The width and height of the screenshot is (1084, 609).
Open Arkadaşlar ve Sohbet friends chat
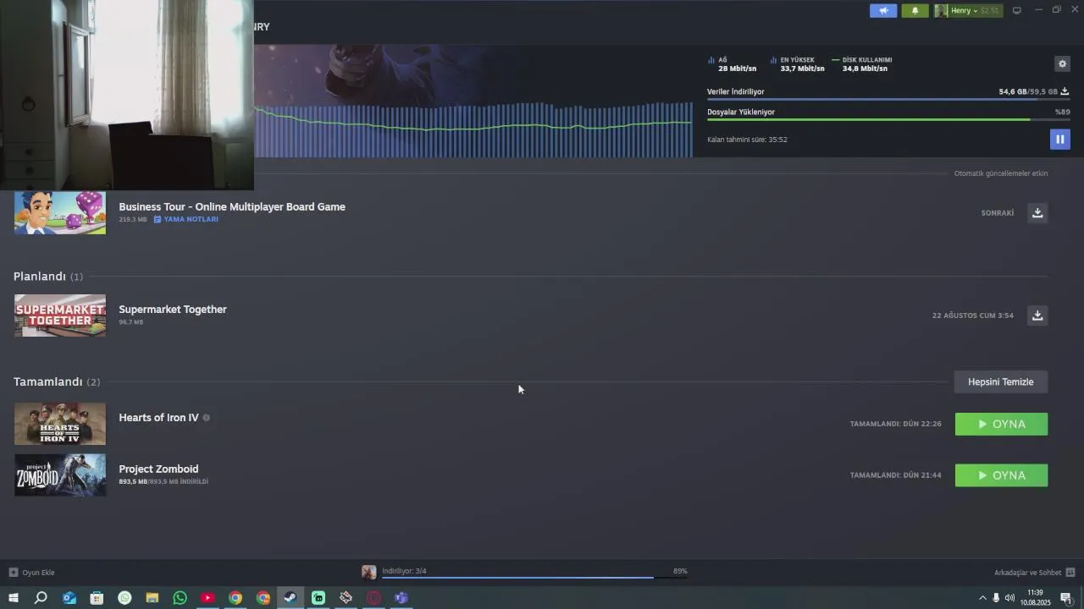pyautogui.click(x=1034, y=573)
